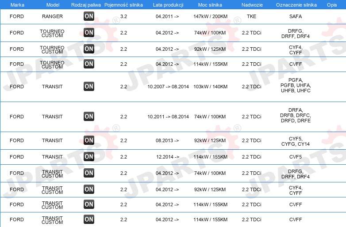Click the ON fuel icon for Tourneo Custom 74kW

[89, 32]
